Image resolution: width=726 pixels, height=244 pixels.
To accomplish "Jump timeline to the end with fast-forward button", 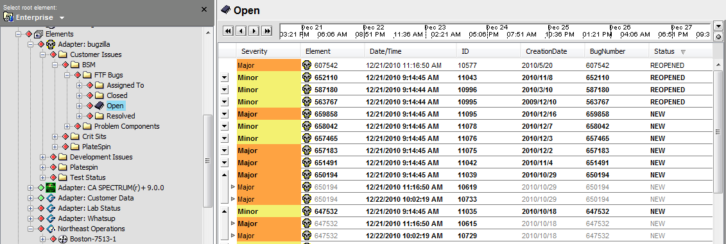I will coord(266,31).
